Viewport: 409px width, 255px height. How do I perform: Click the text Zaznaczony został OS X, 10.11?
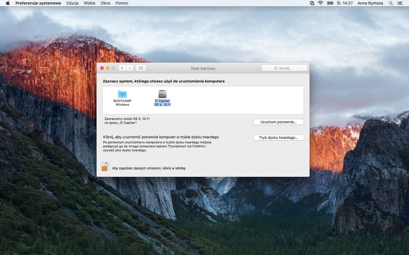pos(127,119)
